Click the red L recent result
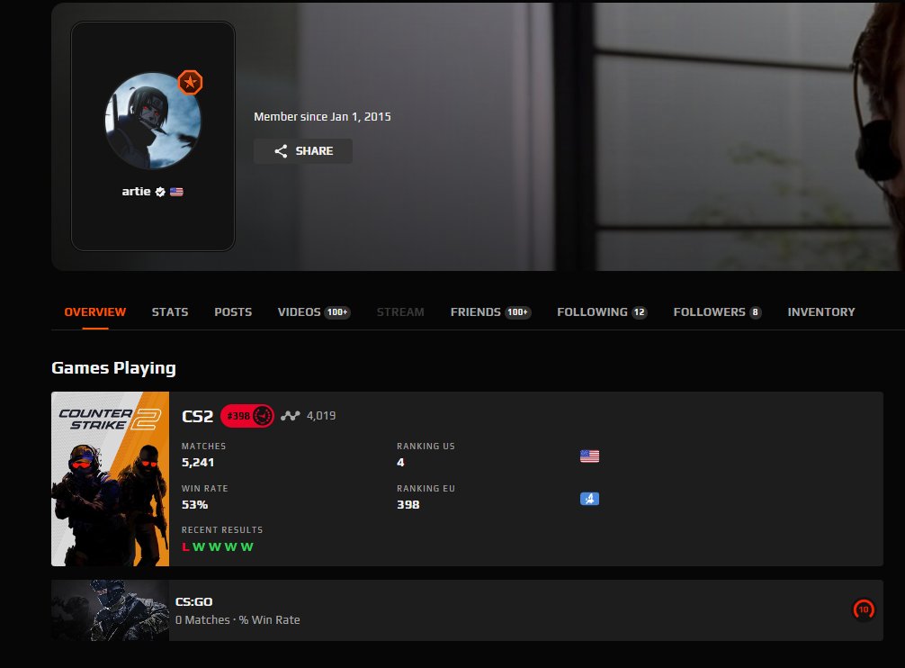The width and height of the screenshot is (905, 668). pos(185,546)
